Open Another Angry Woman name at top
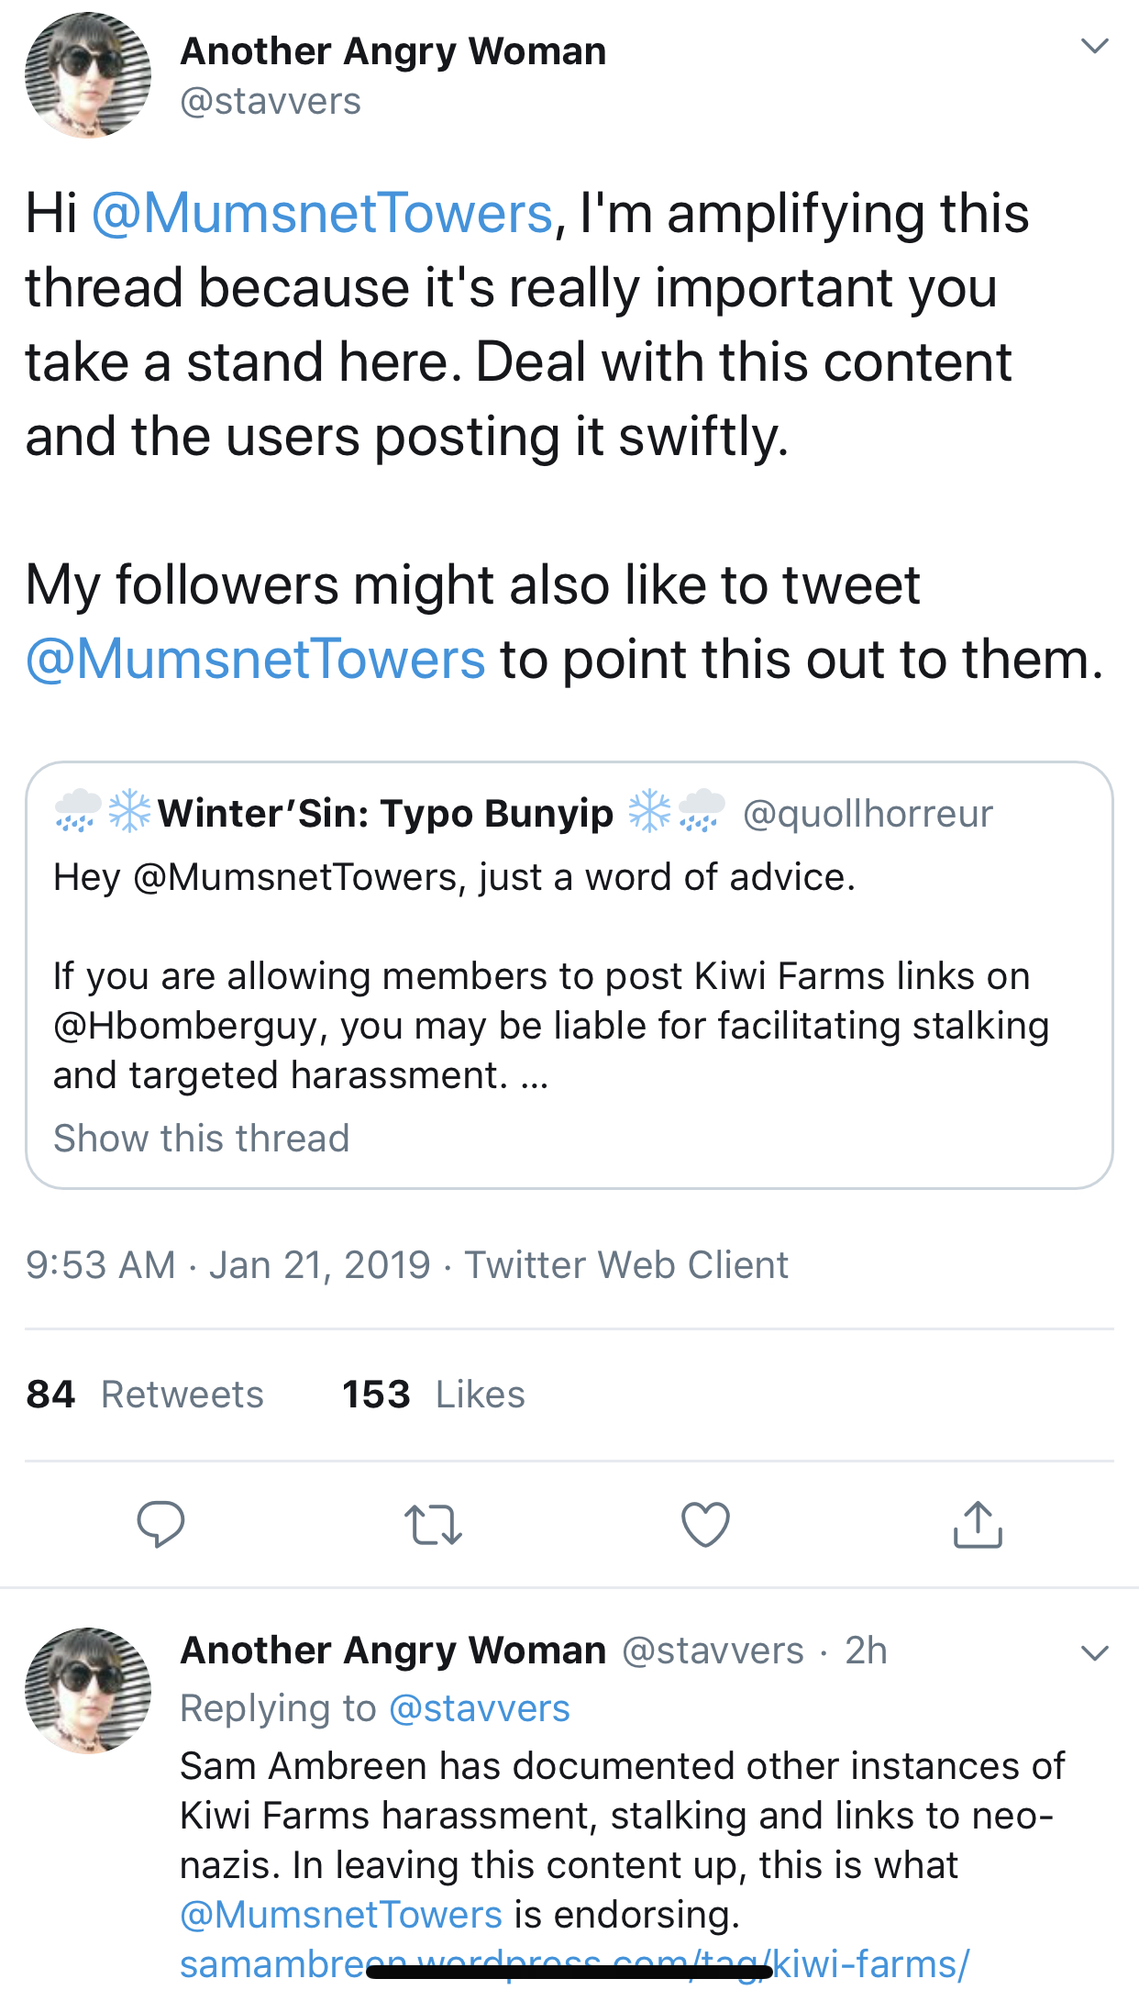Screen dimensions: 1139x2001 tap(393, 51)
